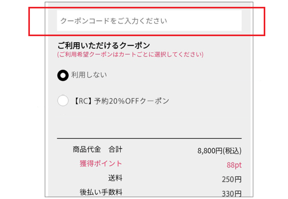This screenshot has width=288, height=199.
Task: Select the 利用しない radio button
Action: [63, 75]
